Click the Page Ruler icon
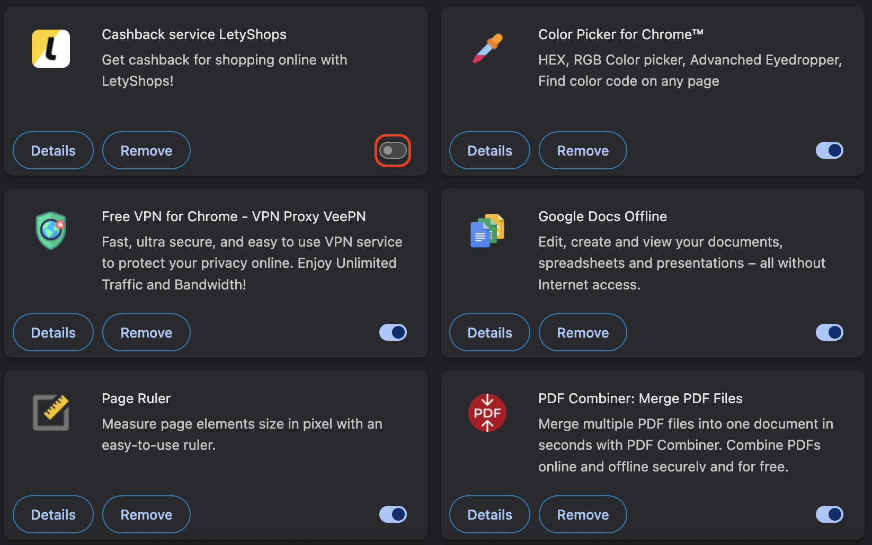This screenshot has height=545, width=872. [51, 413]
